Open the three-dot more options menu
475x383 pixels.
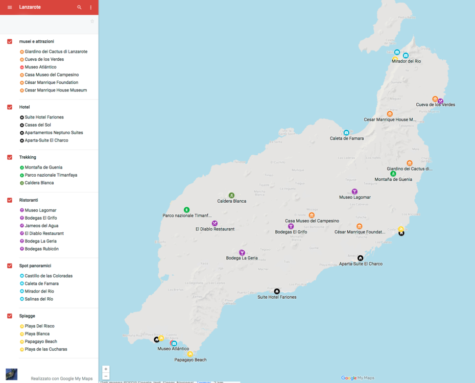click(91, 7)
